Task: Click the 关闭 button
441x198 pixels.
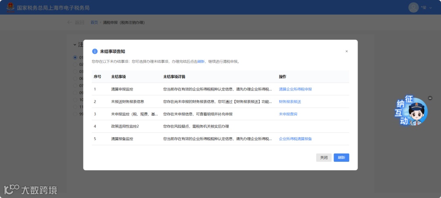Action: click(324, 158)
